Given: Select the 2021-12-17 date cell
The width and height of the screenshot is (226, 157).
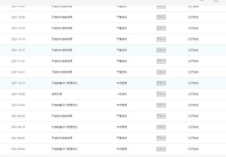Looking at the screenshot, I should [18, 50].
